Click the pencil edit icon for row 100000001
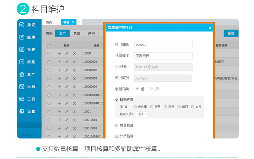Screen dimensions: 254x159 click(67, 62)
